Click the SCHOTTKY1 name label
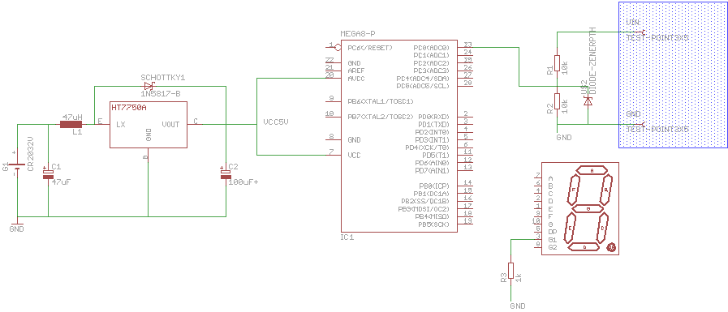Image resolution: width=728 pixels, height=312 pixels. pos(162,77)
